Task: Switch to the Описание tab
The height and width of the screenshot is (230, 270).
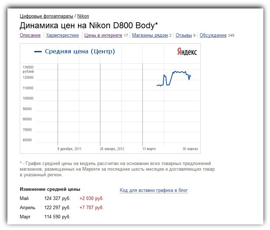Action: click(30, 35)
